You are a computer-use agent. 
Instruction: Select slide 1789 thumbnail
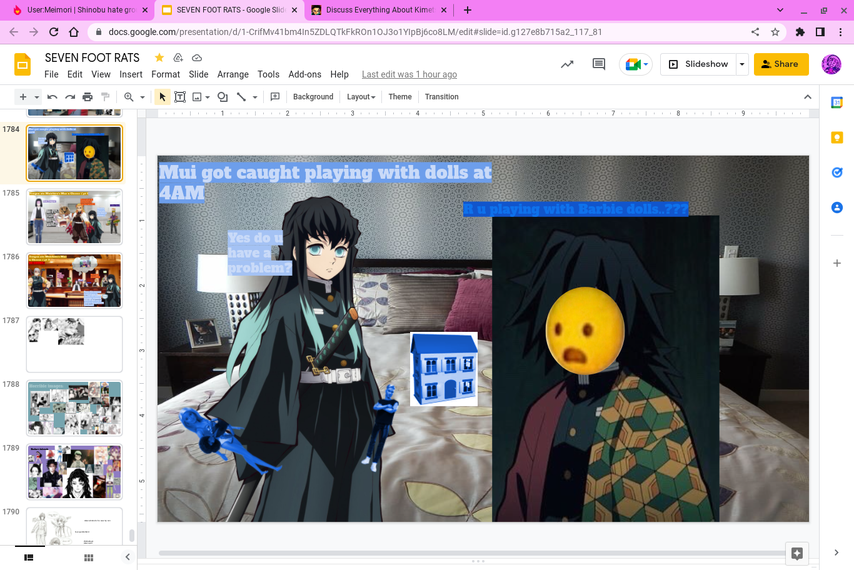pyautogui.click(x=74, y=472)
